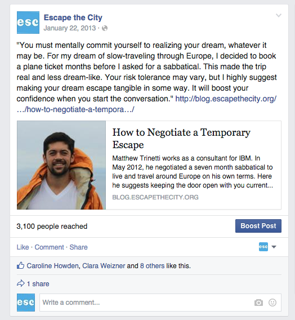Click the Boost Post button

258,226
